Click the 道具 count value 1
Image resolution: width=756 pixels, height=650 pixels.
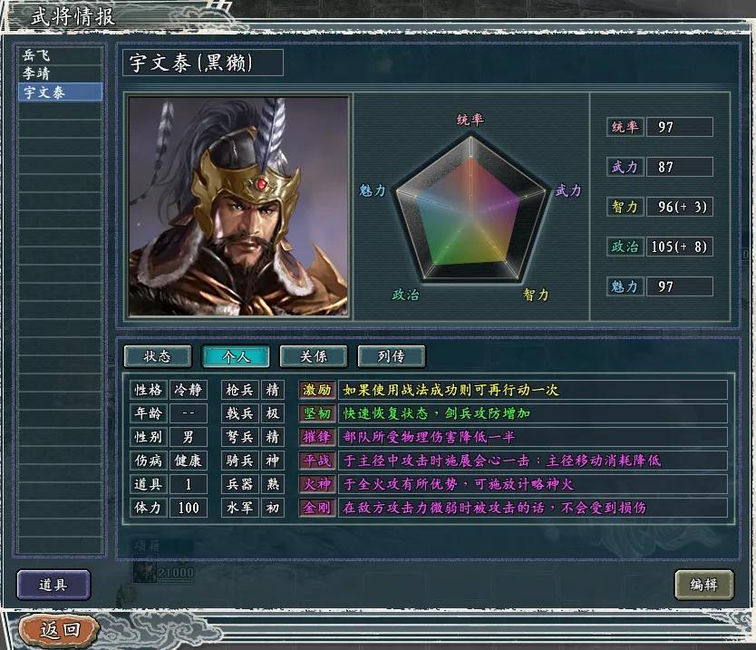188,484
